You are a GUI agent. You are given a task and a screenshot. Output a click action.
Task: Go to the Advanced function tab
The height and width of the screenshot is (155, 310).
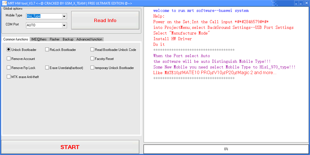tap(89, 39)
